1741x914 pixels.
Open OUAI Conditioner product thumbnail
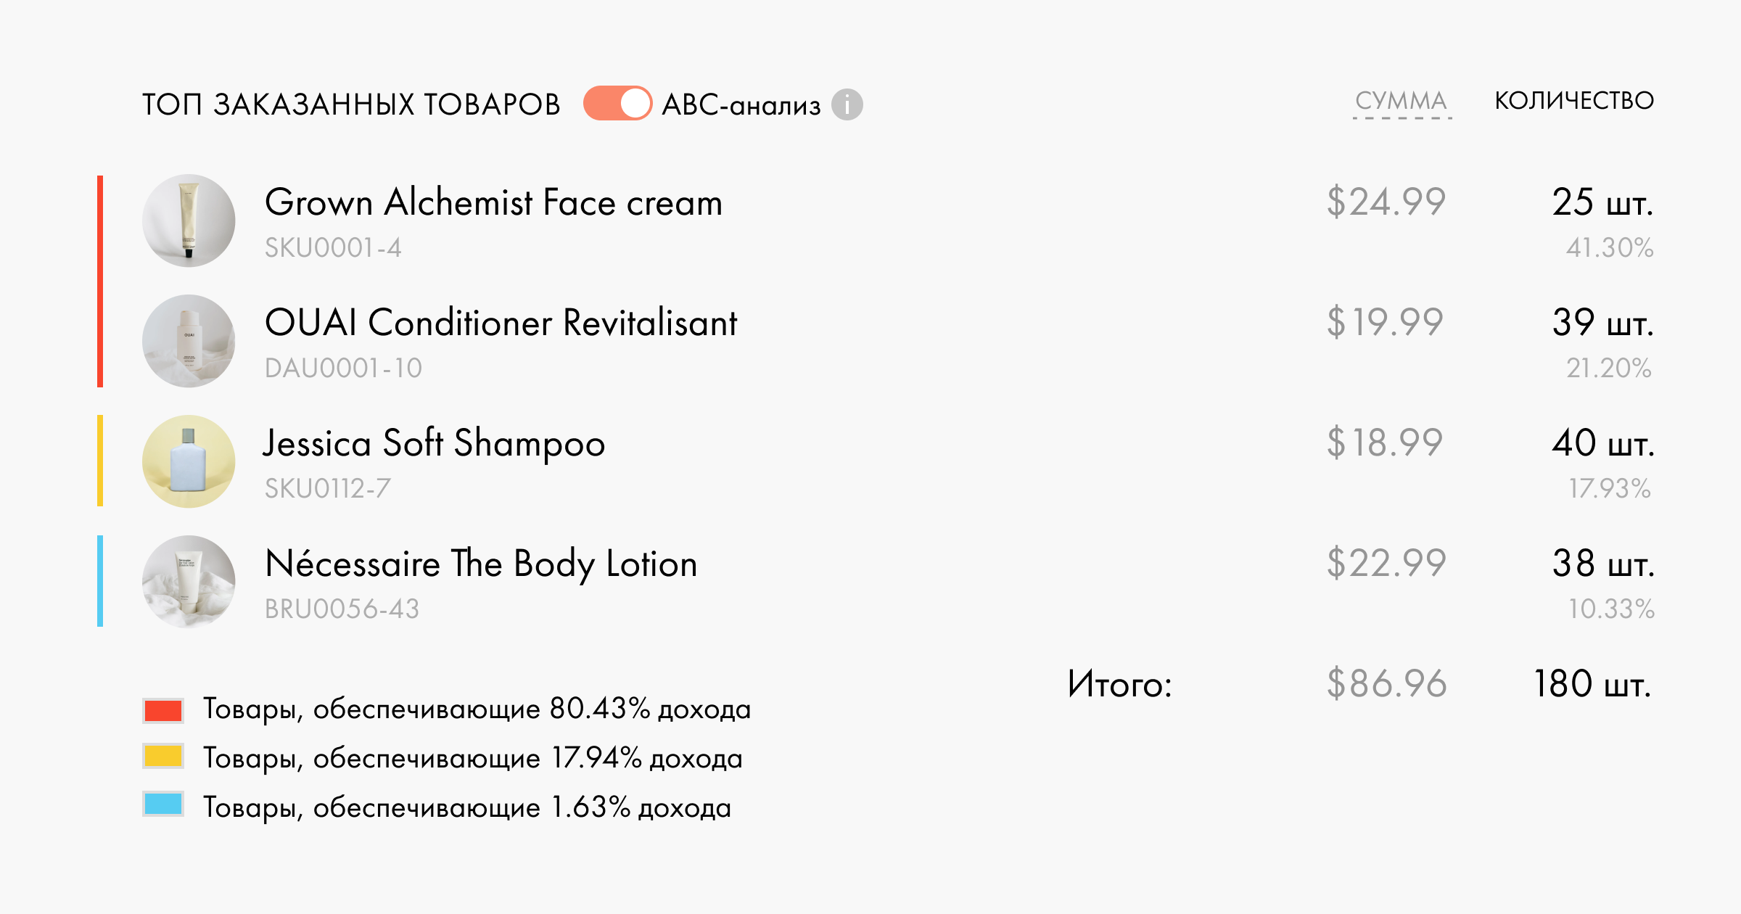(x=189, y=341)
